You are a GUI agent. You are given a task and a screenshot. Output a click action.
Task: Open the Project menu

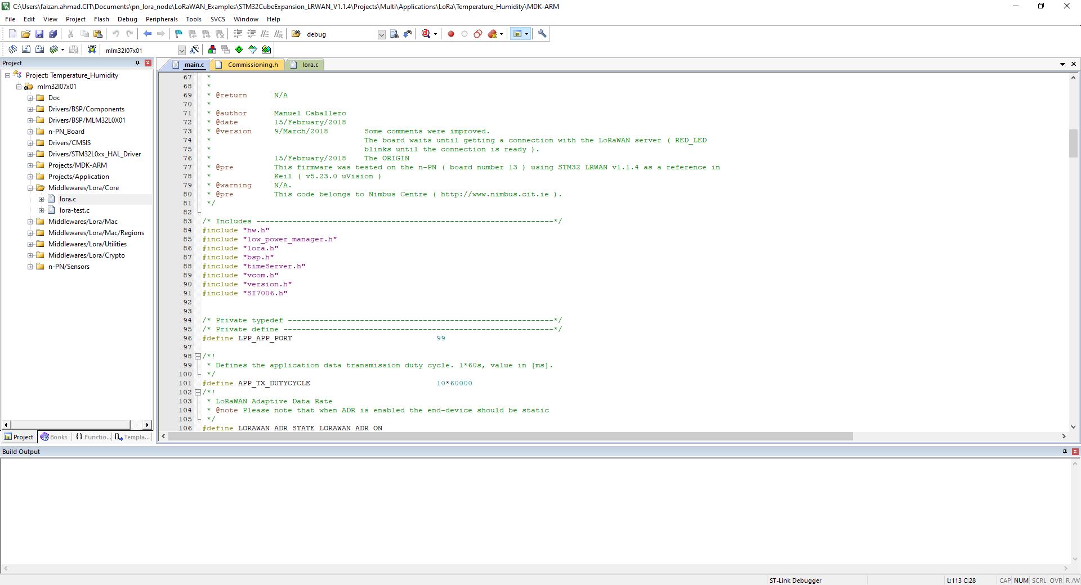click(75, 19)
